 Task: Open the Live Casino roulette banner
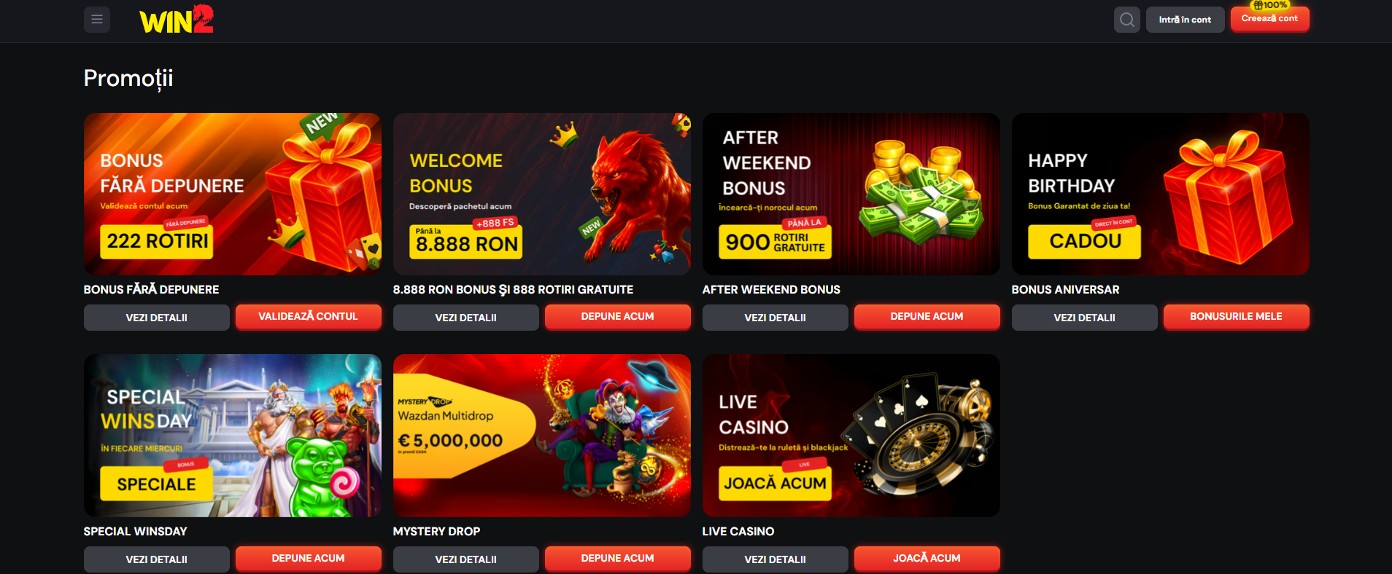(x=851, y=436)
